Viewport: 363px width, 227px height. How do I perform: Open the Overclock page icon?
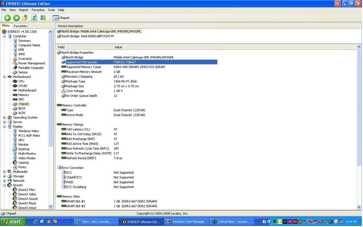coord(15,59)
